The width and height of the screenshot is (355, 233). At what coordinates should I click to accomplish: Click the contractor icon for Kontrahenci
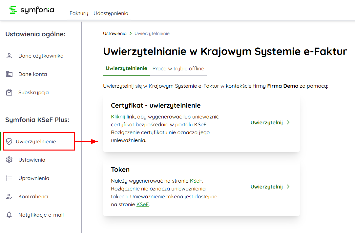[9, 196]
